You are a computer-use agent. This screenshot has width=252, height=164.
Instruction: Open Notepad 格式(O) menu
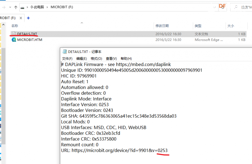tap(96, 59)
